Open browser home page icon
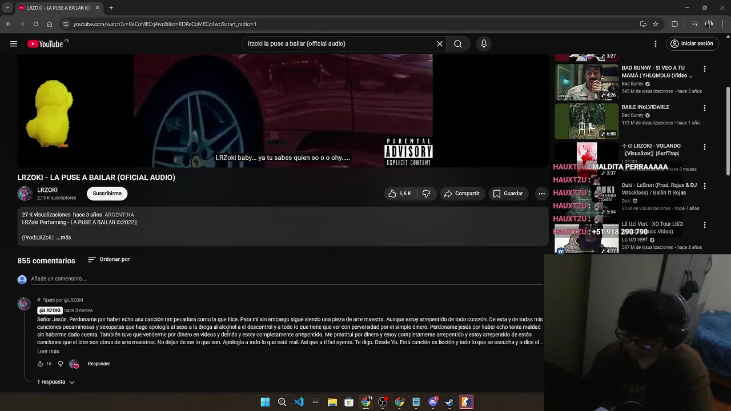 [49, 24]
